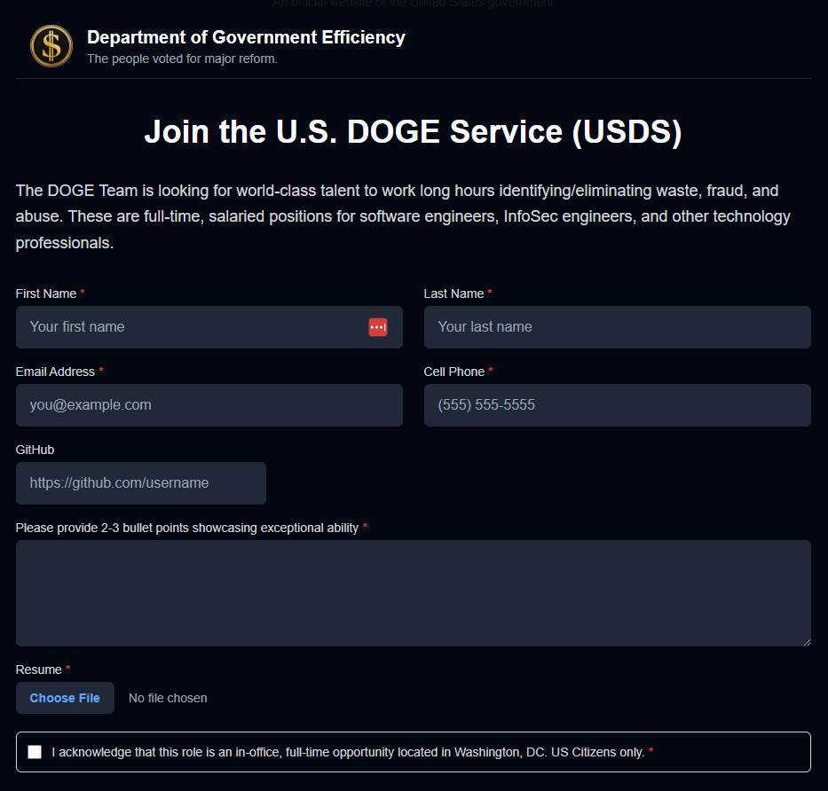The height and width of the screenshot is (791, 828).
Task: Click the "The people voted for major reform." tagline
Action: pyautogui.click(x=182, y=59)
